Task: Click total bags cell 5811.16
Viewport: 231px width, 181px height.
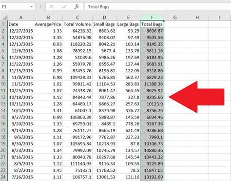Action: [152, 51]
